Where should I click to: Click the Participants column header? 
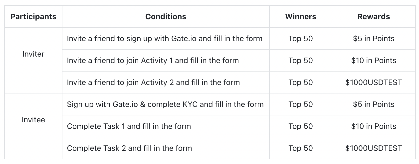(x=33, y=17)
